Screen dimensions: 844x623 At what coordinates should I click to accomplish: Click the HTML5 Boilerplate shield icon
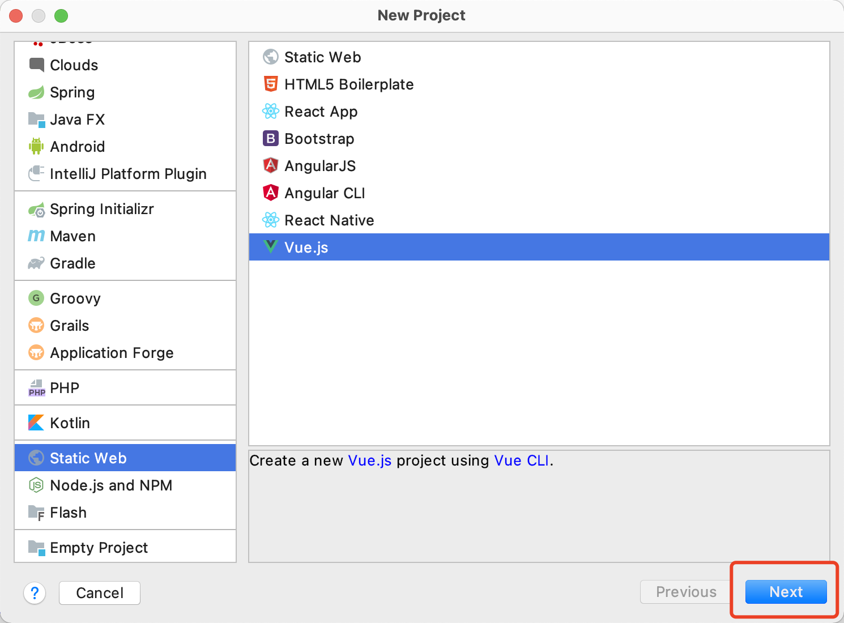[x=271, y=84]
